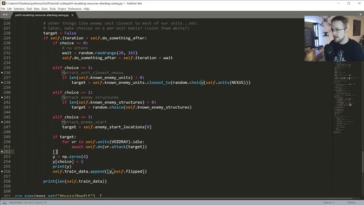Click line number 228 in gutter
Screen dimensions: 364x205
(x=7, y=33)
